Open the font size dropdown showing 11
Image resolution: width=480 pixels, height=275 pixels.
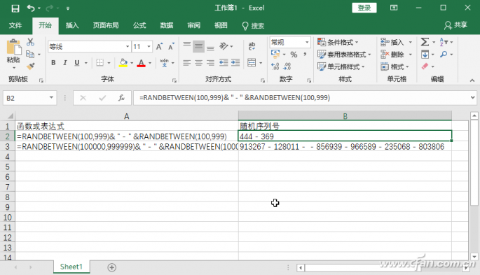[149, 46]
